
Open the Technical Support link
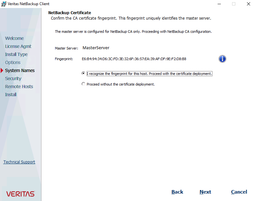pyautogui.click(x=19, y=162)
